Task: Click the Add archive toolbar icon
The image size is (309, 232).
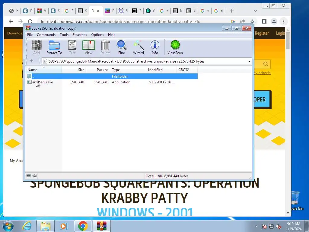Action: (x=37, y=47)
